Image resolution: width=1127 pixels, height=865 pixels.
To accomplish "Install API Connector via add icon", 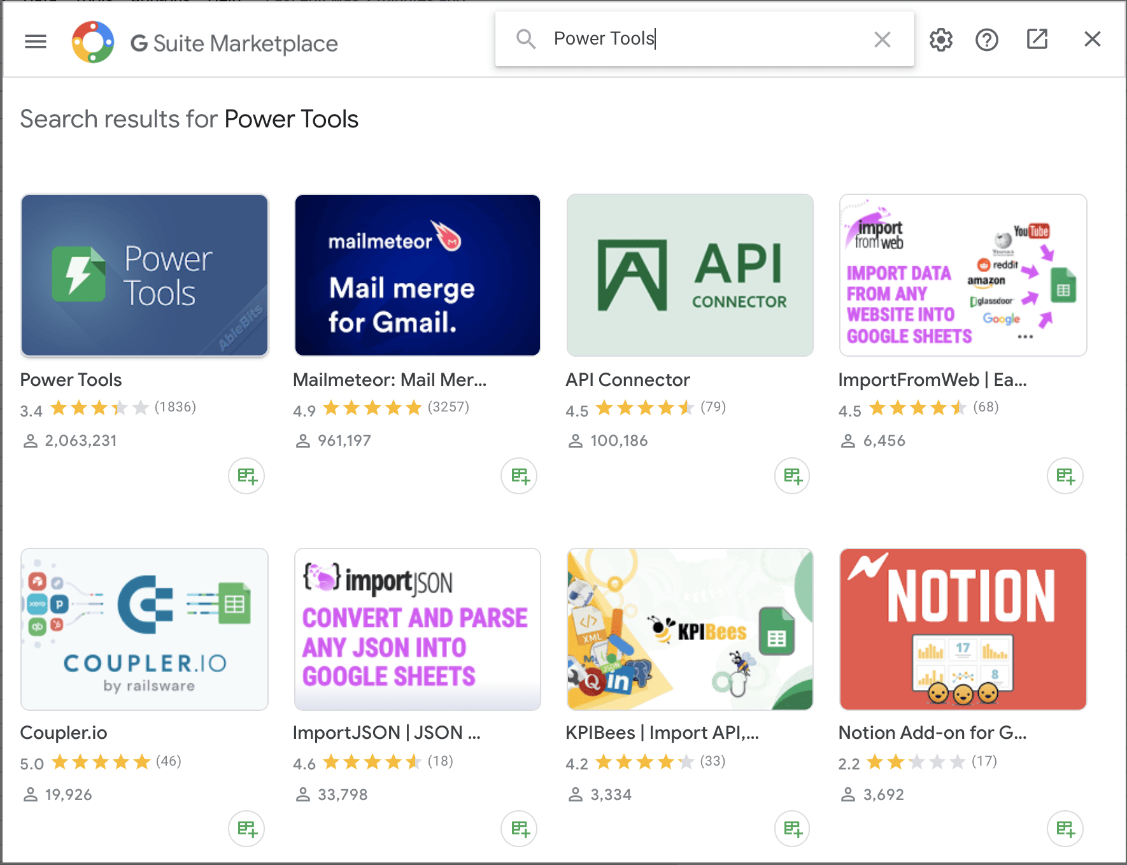I will 792,476.
